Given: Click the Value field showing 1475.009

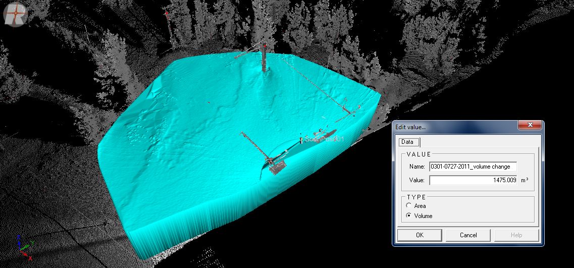Looking at the screenshot, I should [473, 180].
